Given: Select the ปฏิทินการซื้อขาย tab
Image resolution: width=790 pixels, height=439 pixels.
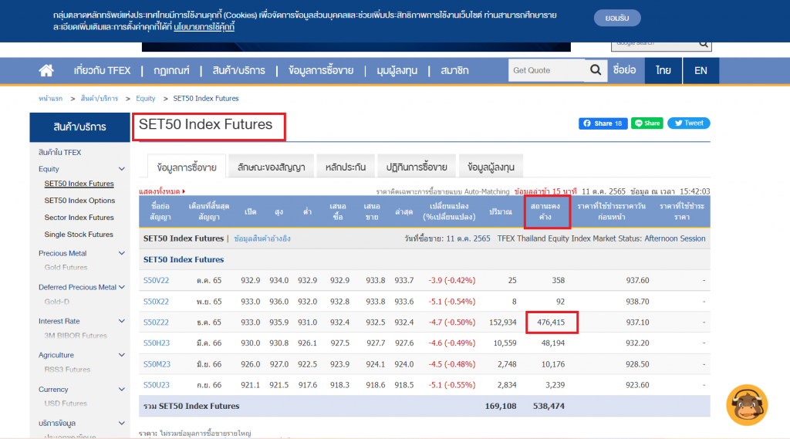Looking at the screenshot, I should (417, 167).
